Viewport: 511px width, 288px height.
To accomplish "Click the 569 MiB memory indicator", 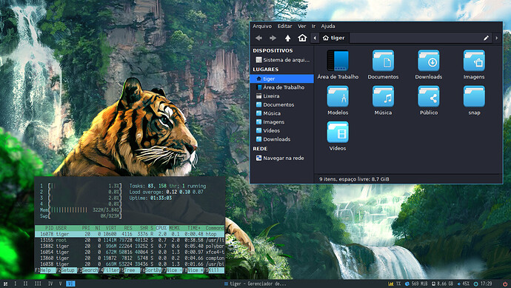I will pyautogui.click(x=416, y=284).
